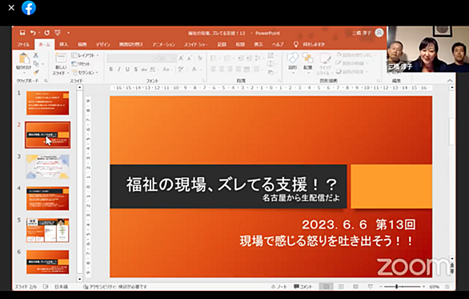Click the Cut scissors icon

coord(36,55)
